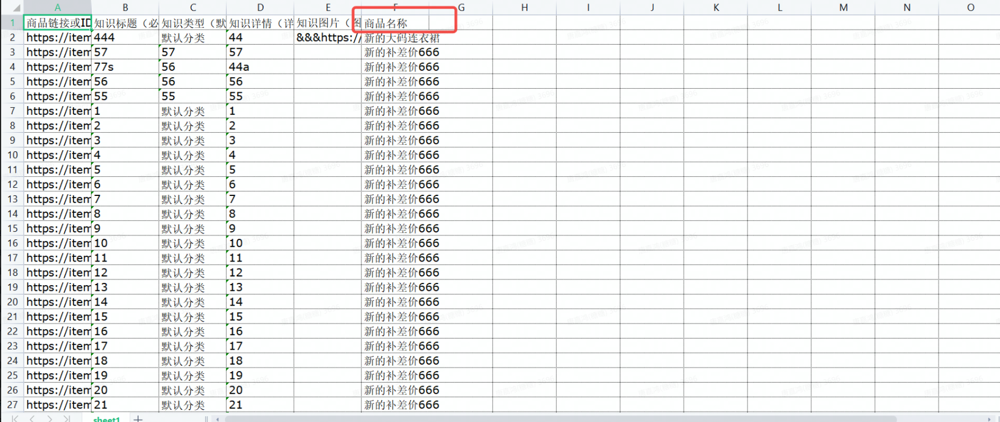Select column D cell 55 in row 6
This screenshot has height=422, width=1000.
click(260, 96)
